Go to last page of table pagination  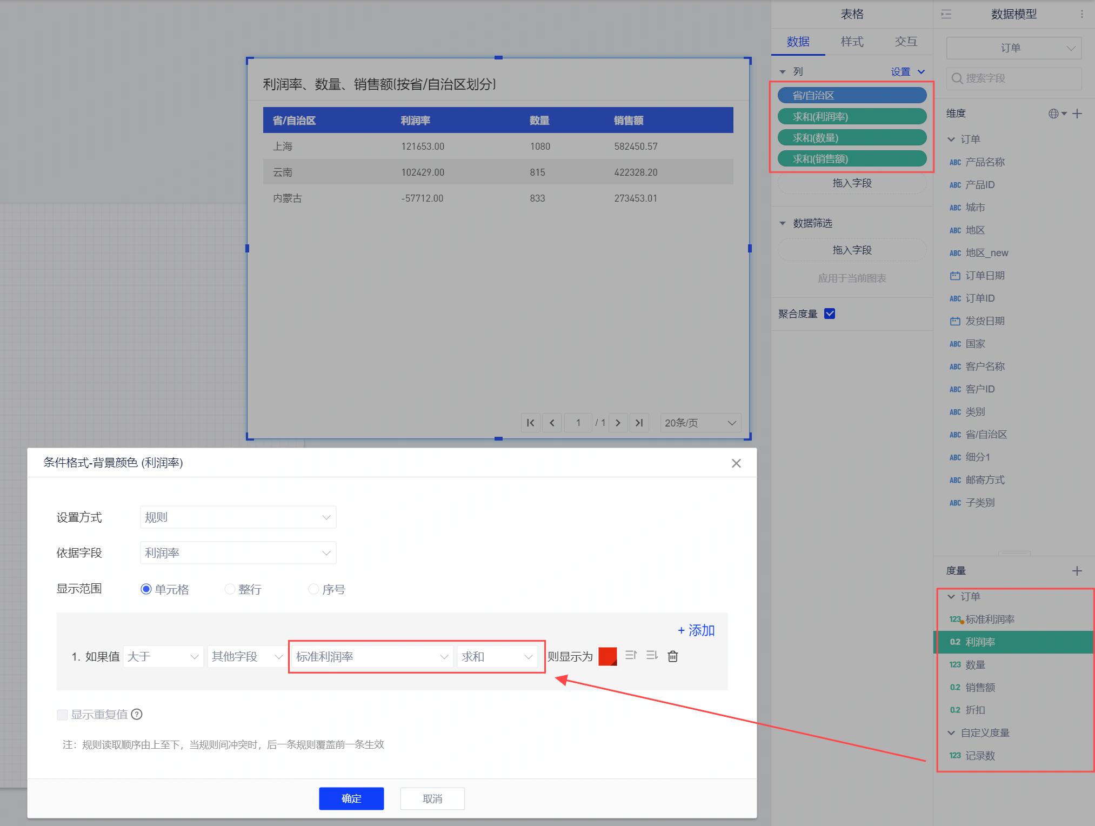pyautogui.click(x=639, y=423)
